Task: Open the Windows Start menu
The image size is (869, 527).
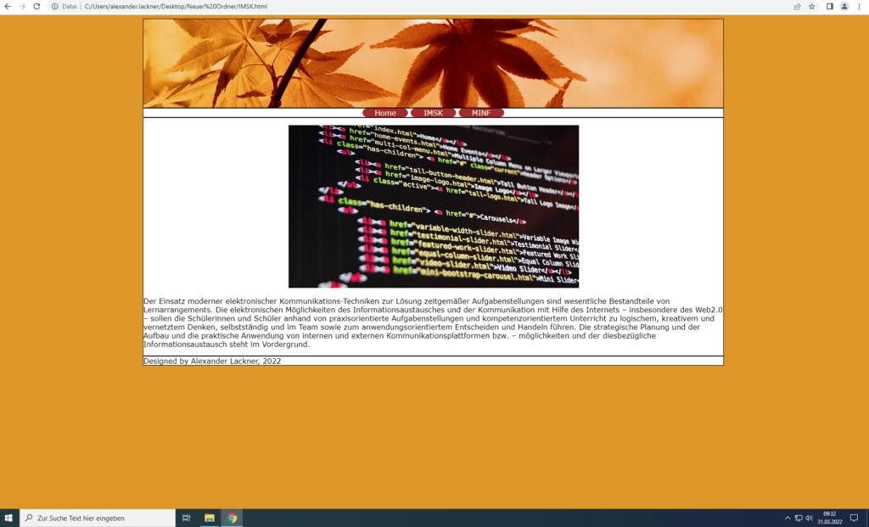Action: (x=9, y=518)
